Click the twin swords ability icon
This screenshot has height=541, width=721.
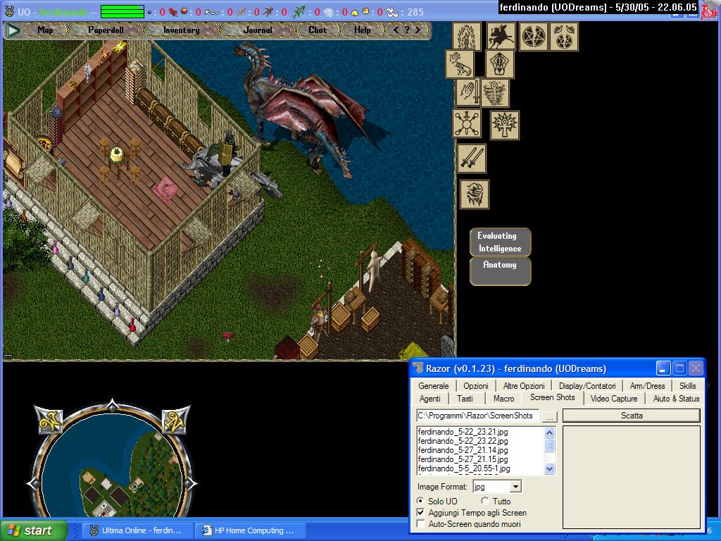pyautogui.click(x=471, y=158)
